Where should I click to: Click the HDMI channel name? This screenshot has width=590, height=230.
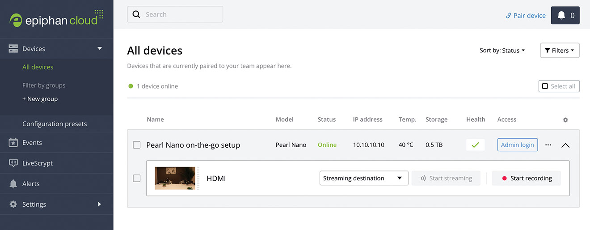[x=216, y=178]
